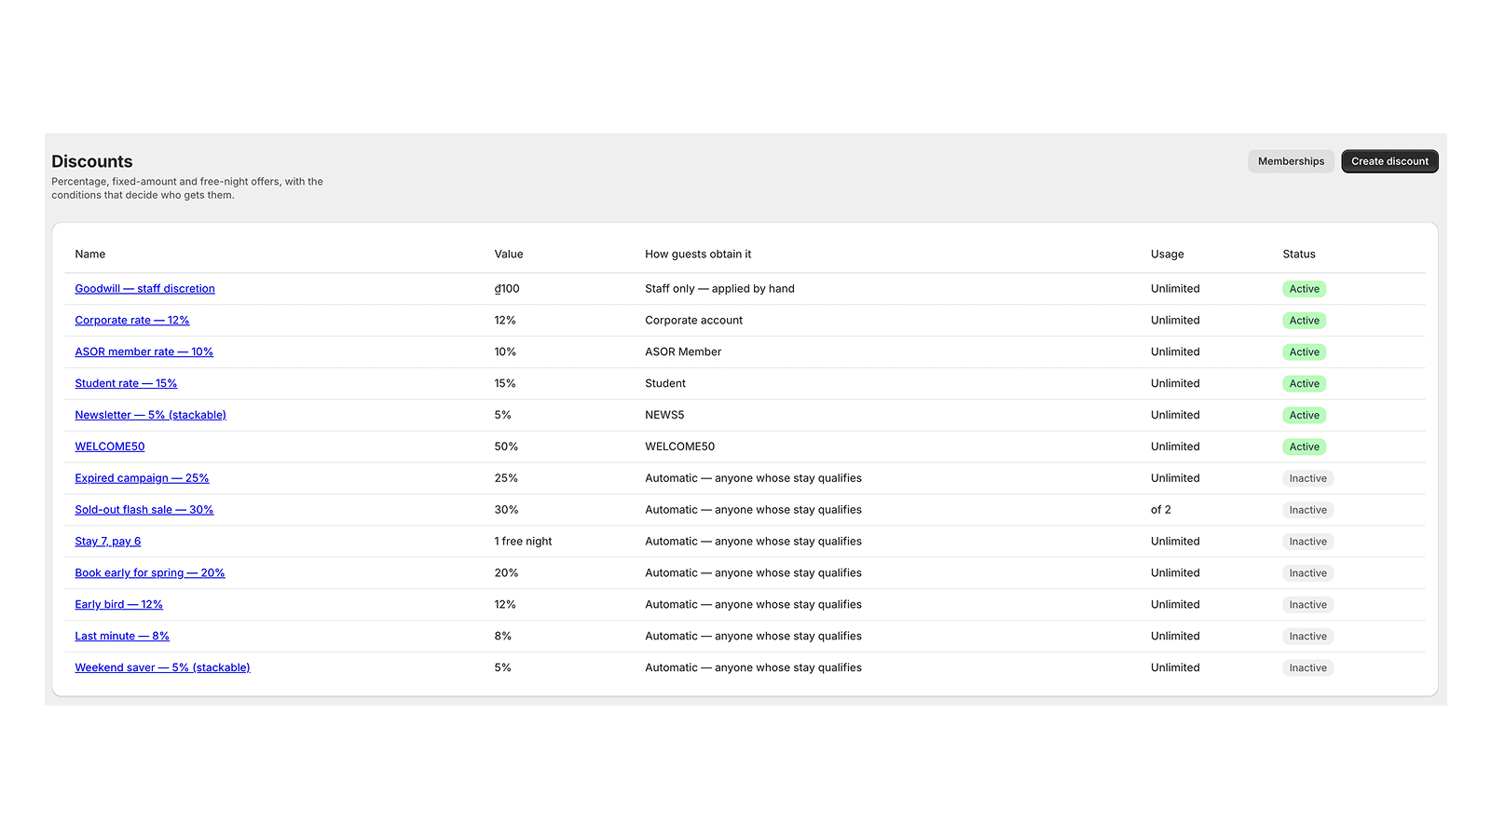Click the Name column header

(x=90, y=254)
